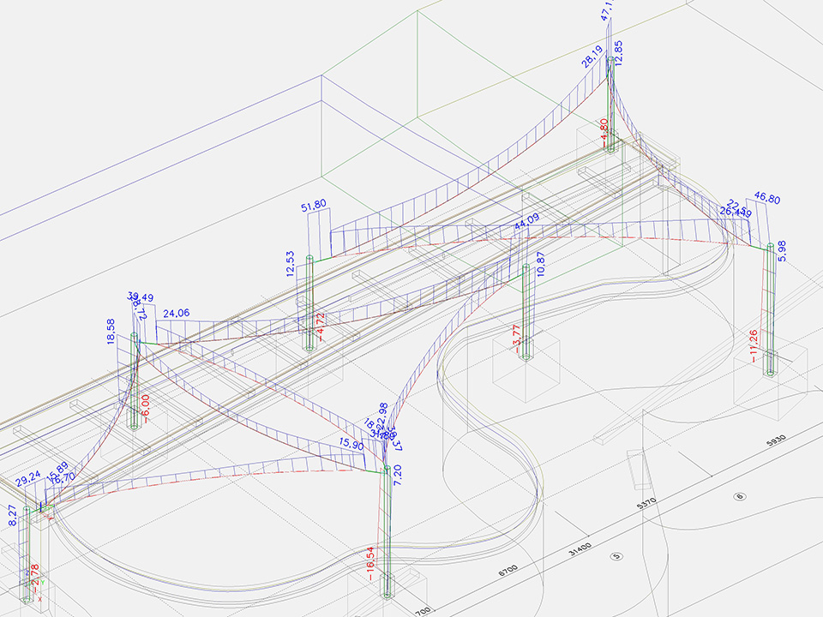This screenshot has width=823, height=617.
Task: Click the 51,80 moment value label
Action: click(314, 206)
